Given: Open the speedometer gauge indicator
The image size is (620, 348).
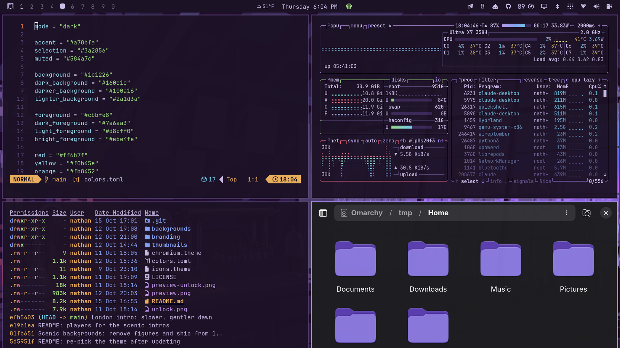Looking at the screenshot, I should coord(531,7).
